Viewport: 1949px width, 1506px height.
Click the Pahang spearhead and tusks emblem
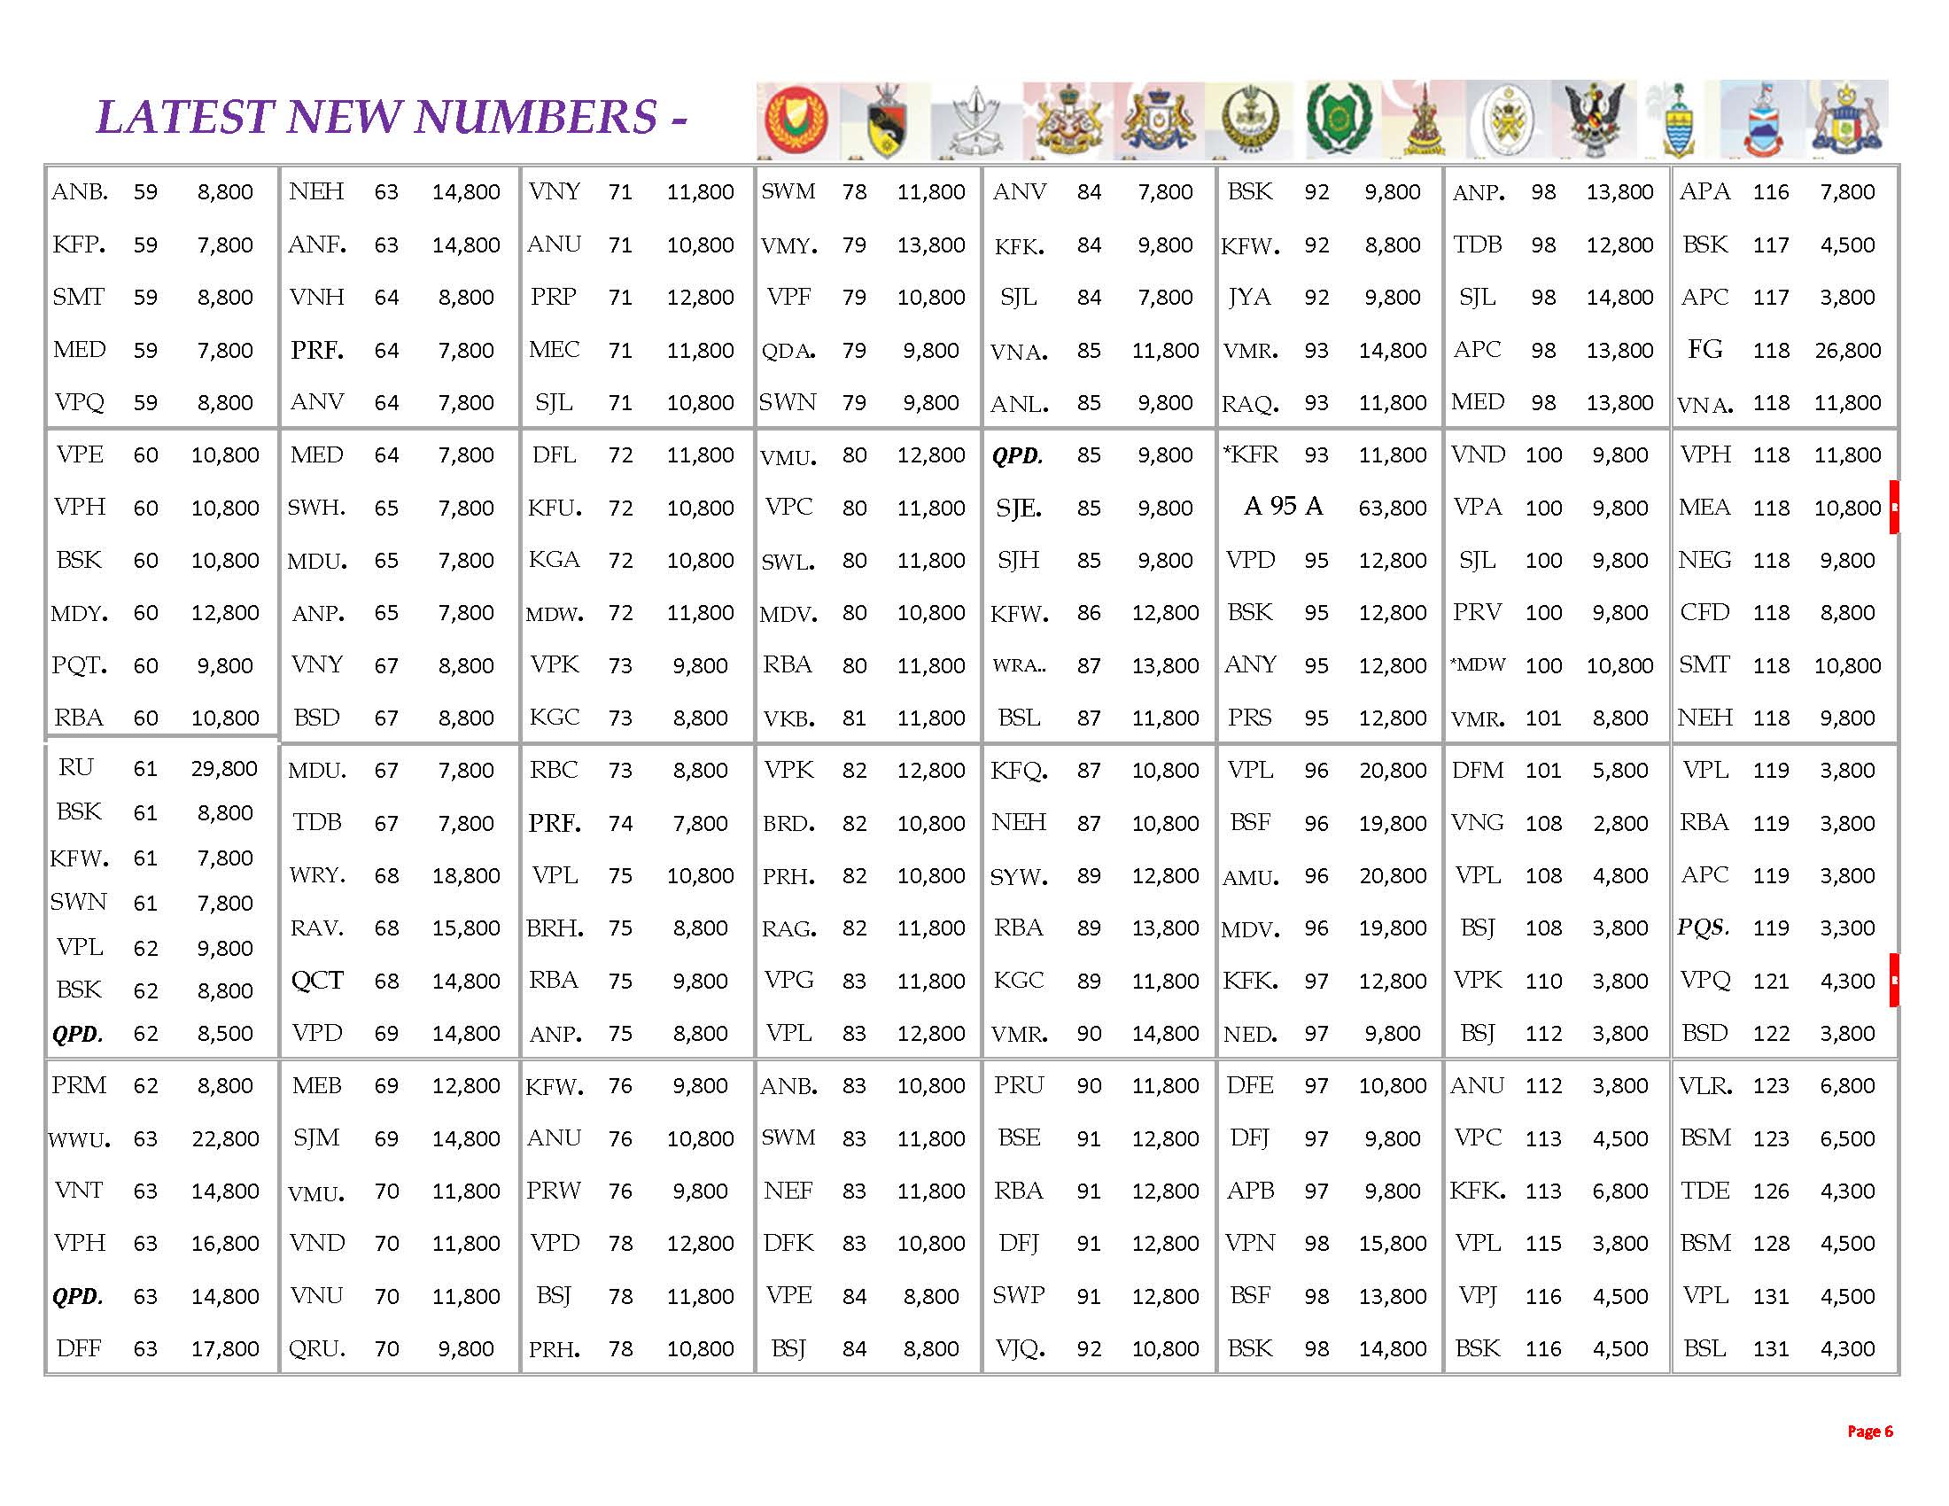[x=974, y=122]
